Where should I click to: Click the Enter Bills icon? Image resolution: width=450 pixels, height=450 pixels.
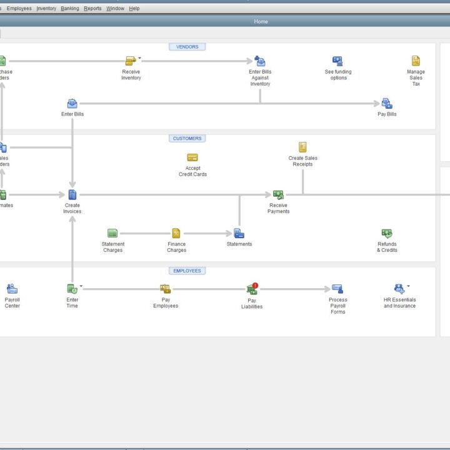pos(72,104)
